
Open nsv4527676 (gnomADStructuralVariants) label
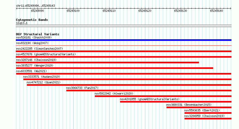46,54
